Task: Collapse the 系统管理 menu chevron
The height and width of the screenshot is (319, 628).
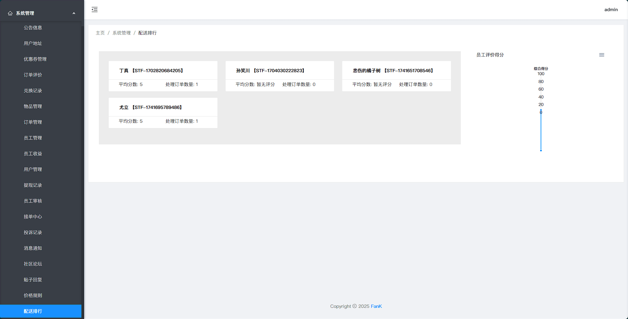Action: click(74, 13)
